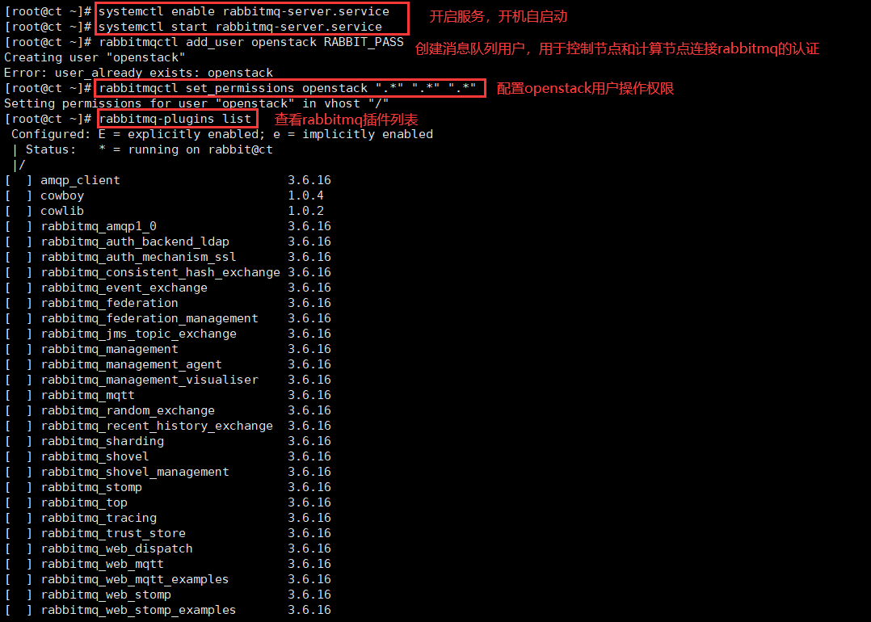Click the rabbitmqctl add_user openstack RABBIT_PASS command
The height and width of the screenshot is (622, 871).
click(x=251, y=42)
